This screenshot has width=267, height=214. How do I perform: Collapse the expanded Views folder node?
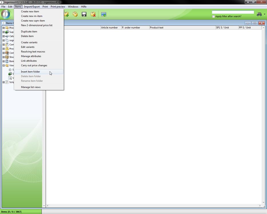click(x=3, y=66)
